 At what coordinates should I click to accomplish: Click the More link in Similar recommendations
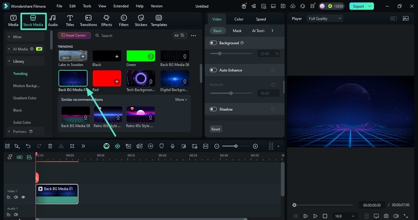[x=181, y=100]
